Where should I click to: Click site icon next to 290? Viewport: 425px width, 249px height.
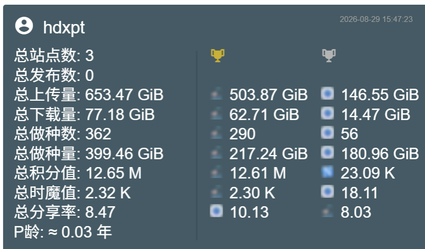[x=216, y=133]
